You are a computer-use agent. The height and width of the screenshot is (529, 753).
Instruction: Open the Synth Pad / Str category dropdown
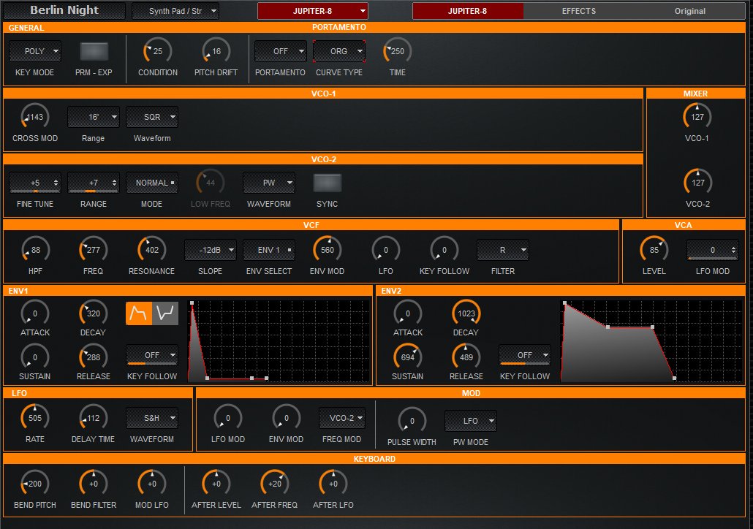[175, 11]
